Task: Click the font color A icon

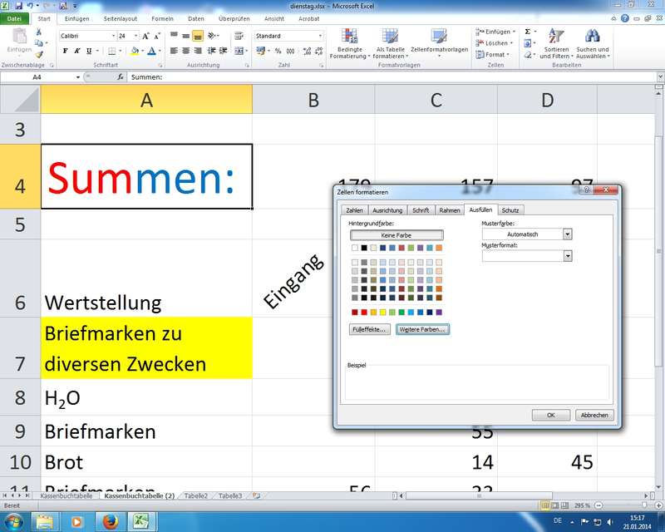Action: (151, 51)
